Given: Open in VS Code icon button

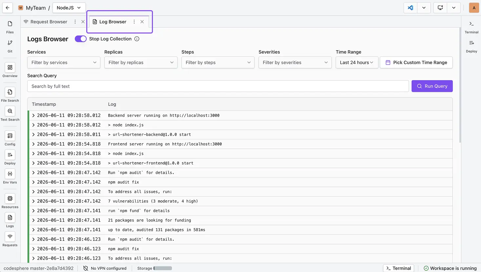Looking at the screenshot, I should coord(410,8).
